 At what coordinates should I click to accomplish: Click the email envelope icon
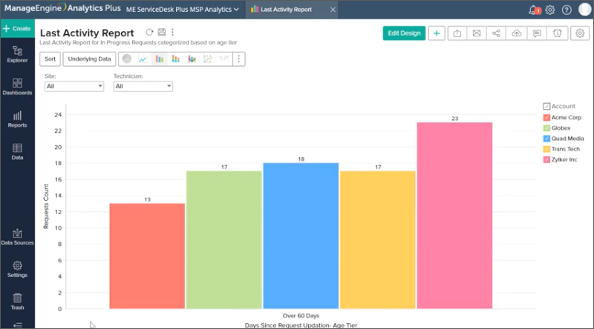coord(477,33)
